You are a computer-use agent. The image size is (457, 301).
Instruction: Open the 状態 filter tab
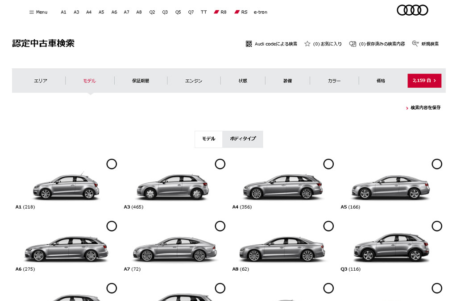(x=243, y=81)
